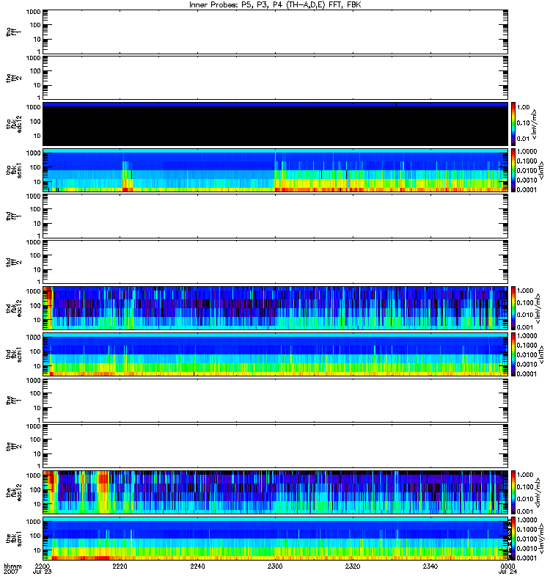Click the 0.0001 value on thd scm1 color bar

click(x=527, y=373)
